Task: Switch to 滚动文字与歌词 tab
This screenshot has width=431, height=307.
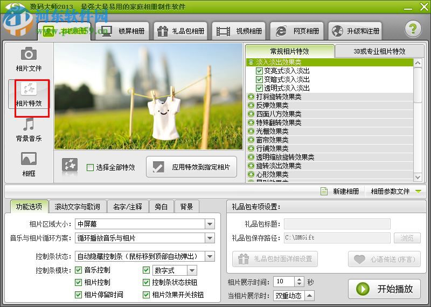Action: (x=77, y=207)
